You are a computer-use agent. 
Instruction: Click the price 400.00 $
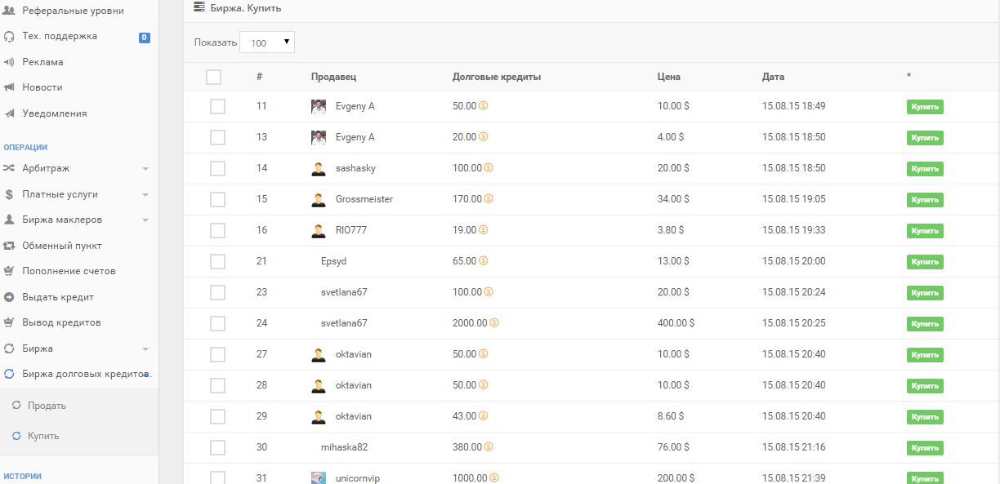click(676, 323)
